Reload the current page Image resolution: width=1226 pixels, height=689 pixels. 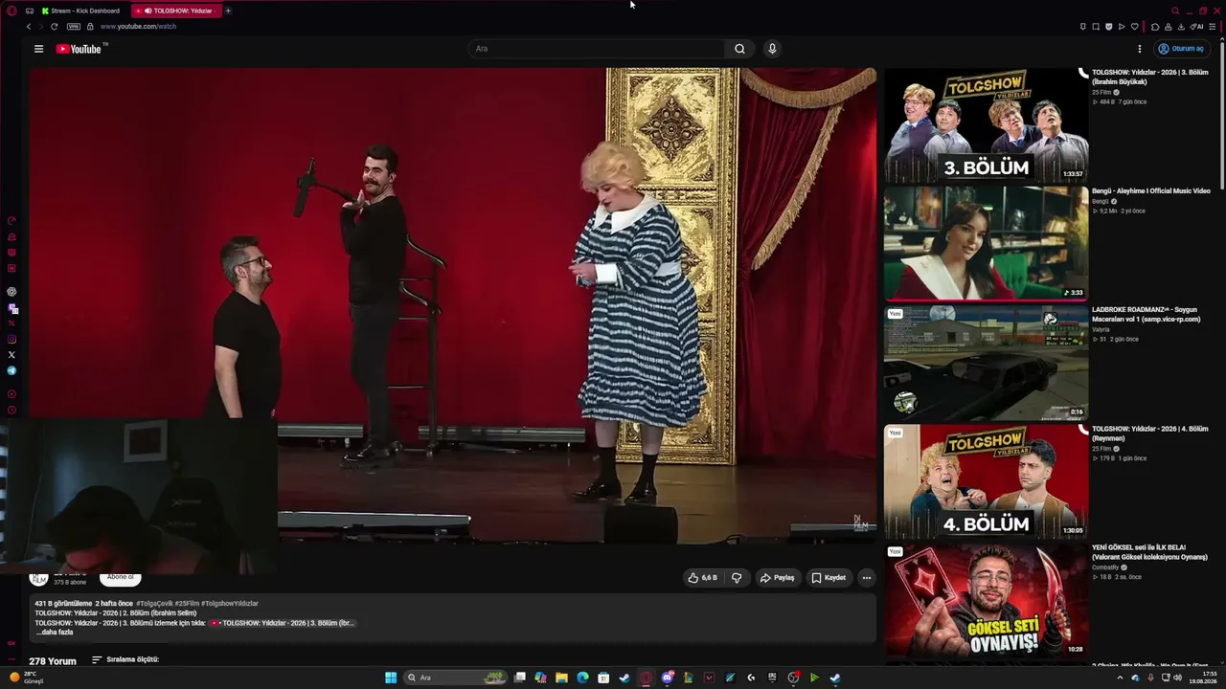[x=54, y=27]
